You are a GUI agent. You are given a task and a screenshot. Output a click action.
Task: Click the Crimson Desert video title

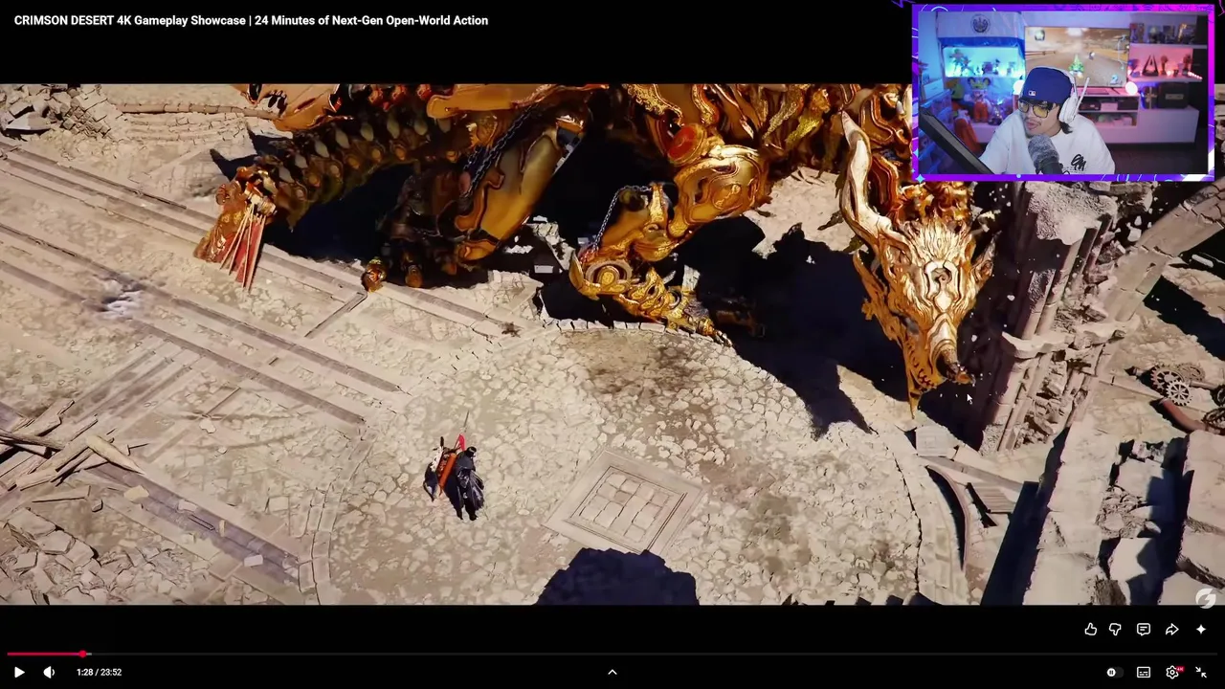[251, 20]
